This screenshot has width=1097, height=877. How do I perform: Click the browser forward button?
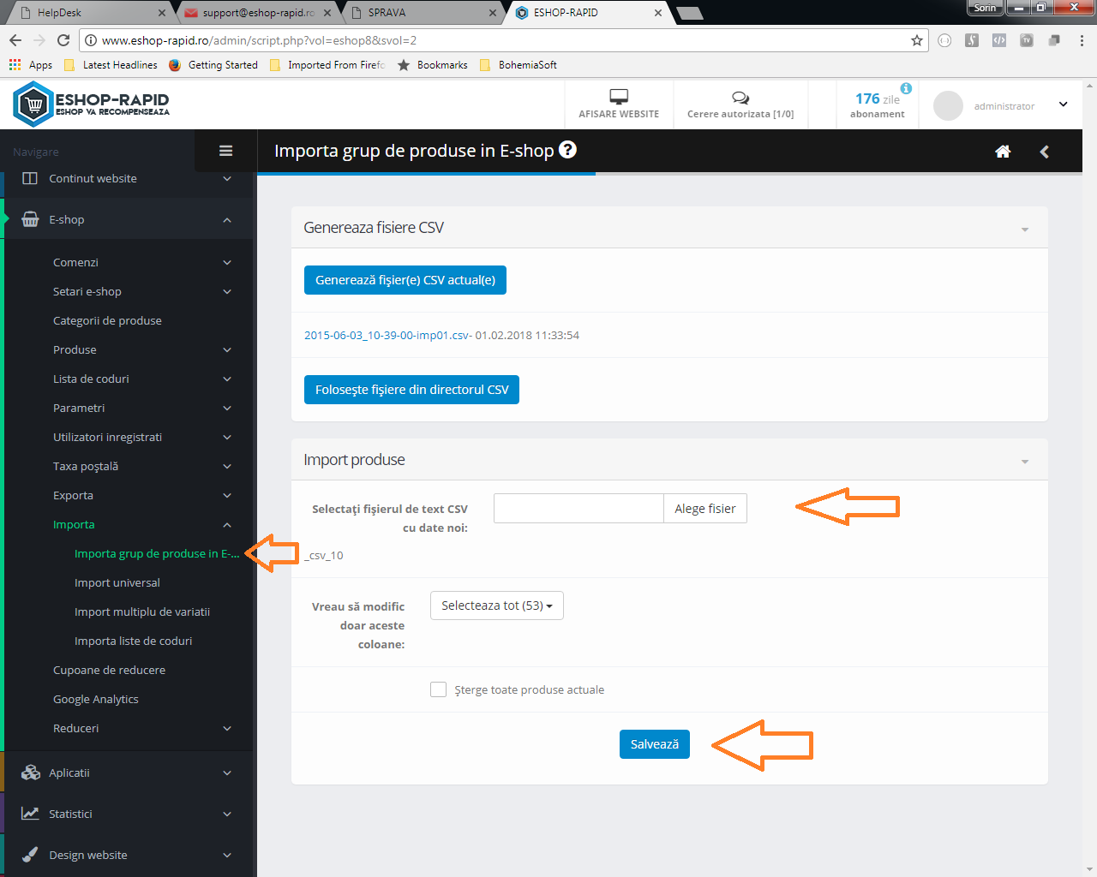pos(39,40)
